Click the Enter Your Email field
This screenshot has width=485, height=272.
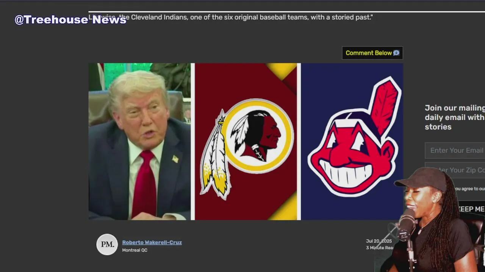[x=455, y=150]
